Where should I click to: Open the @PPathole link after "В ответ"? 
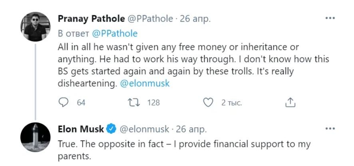tap(115, 33)
